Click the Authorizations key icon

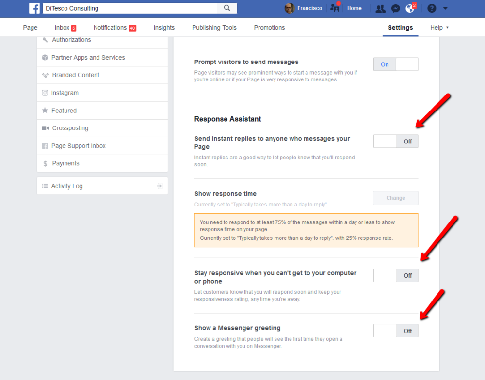point(45,40)
